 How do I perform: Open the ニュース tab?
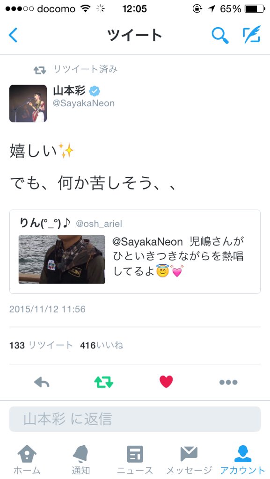tap(135, 460)
